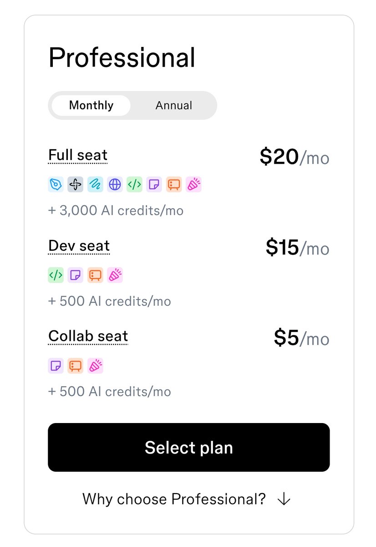The image size is (376, 547).
Task: Click the gray pinwheel icon under Full seat
Action: 75,184
